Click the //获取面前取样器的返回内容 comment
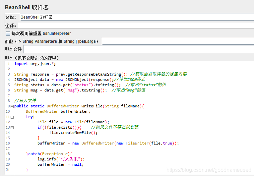The image size is (254, 176). (159, 74)
